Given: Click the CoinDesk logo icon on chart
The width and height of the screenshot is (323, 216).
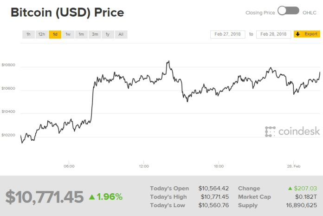Looking at the screenshot, I should coord(270,131).
